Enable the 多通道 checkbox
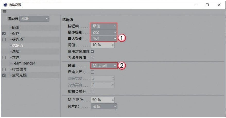 point(4,40)
